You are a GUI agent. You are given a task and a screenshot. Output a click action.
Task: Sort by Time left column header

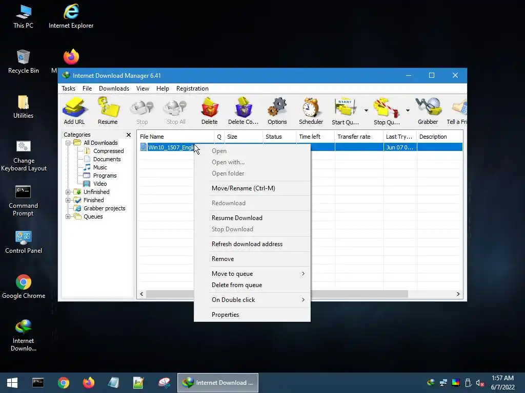click(315, 137)
